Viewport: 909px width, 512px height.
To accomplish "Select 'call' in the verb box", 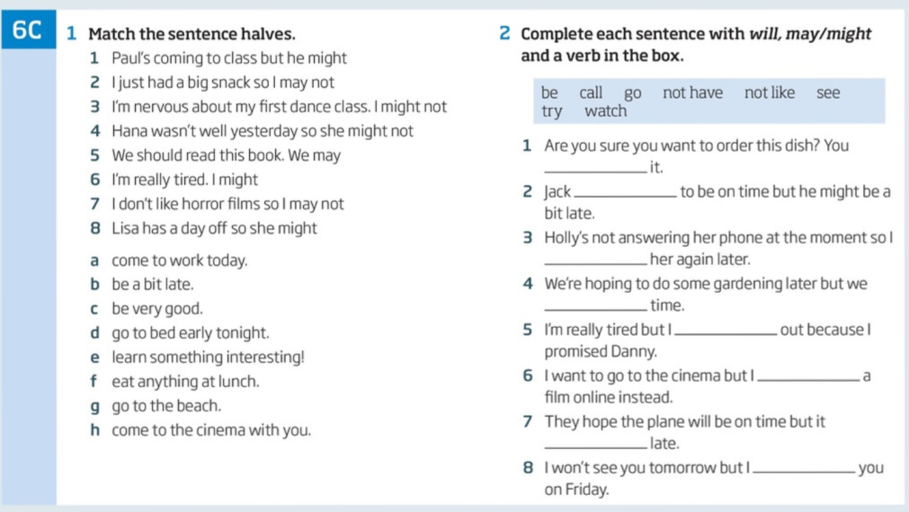I will click(x=591, y=93).
